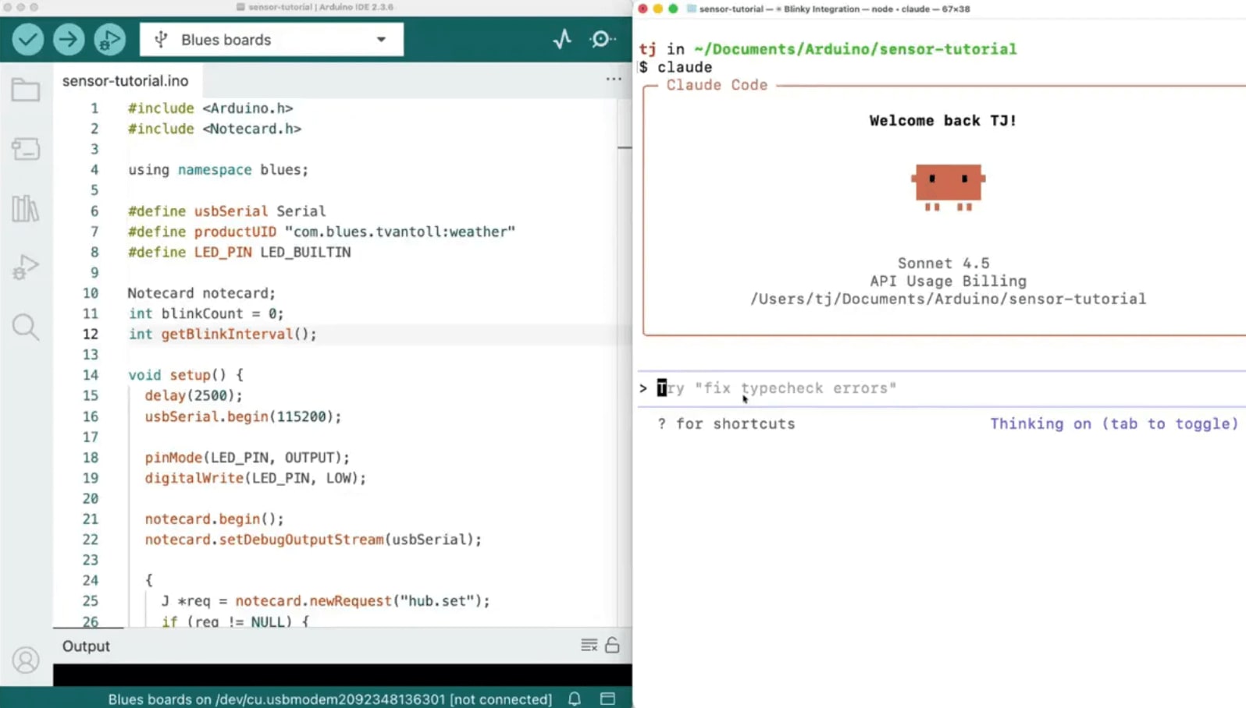
Task: Select the sensor-tutorial.ino tab
Action: (125, 80)
